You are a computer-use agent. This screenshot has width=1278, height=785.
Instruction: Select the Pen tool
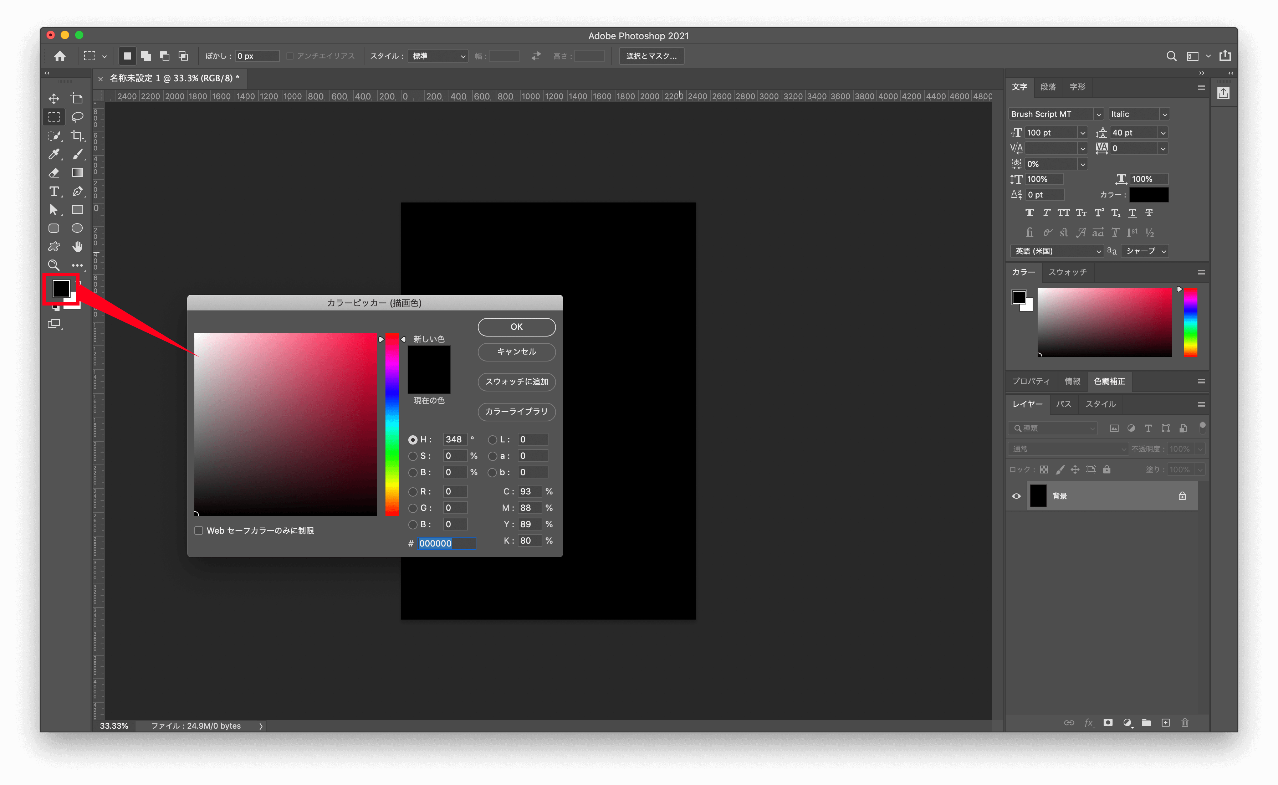point(77,191)
